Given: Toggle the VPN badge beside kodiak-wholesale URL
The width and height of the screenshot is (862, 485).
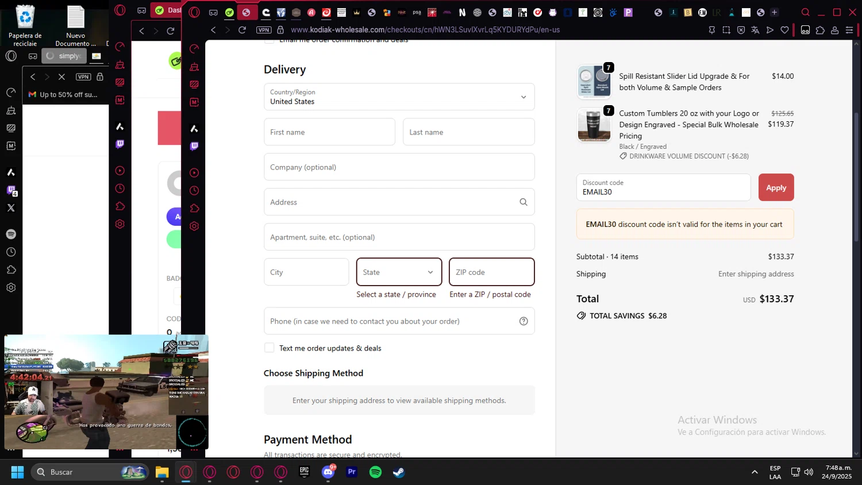Looking at the screenshot, I should [x=264, y=30].
